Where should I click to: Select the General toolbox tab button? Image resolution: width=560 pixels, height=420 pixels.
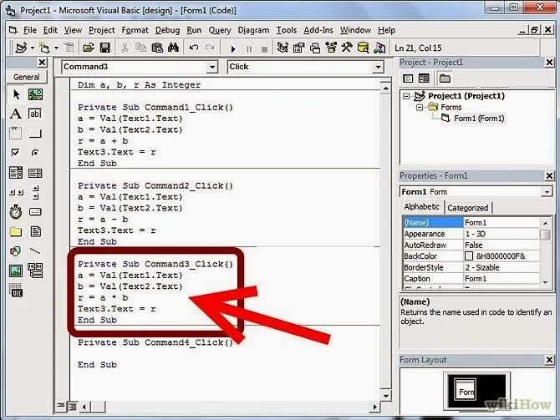[x=27, y=77]
